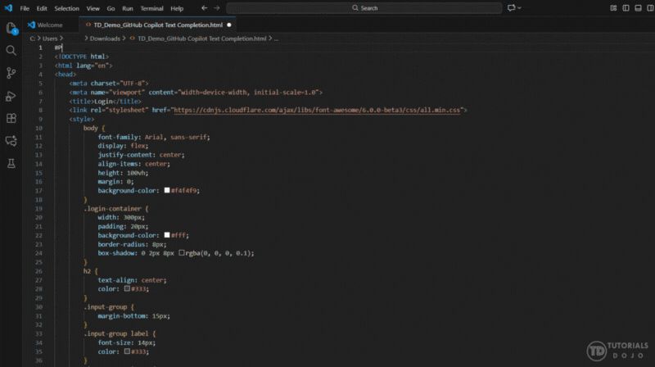This screenshot has height=367, width=655.
Task: Select the TD_Demo_GitHub Copilot Text Completion.html tab
Action: pyautogui.click(x=158, y=25)
